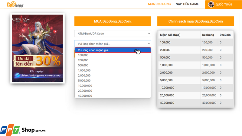Click the 'MUA DzoDong,DzoCoin,' header
The width and height of the screenshot is (242, 136).
pos(113,21)
